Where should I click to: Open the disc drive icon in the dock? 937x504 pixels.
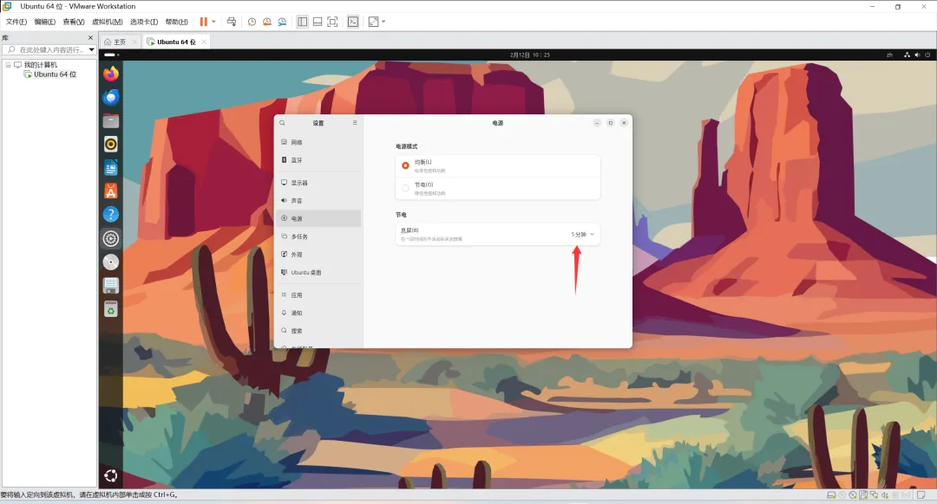110,262
